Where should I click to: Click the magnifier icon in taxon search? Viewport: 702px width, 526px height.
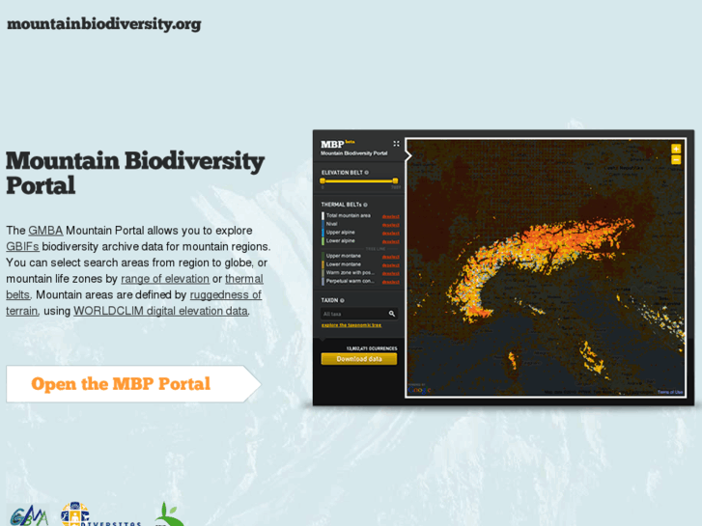tap(392, 314)
